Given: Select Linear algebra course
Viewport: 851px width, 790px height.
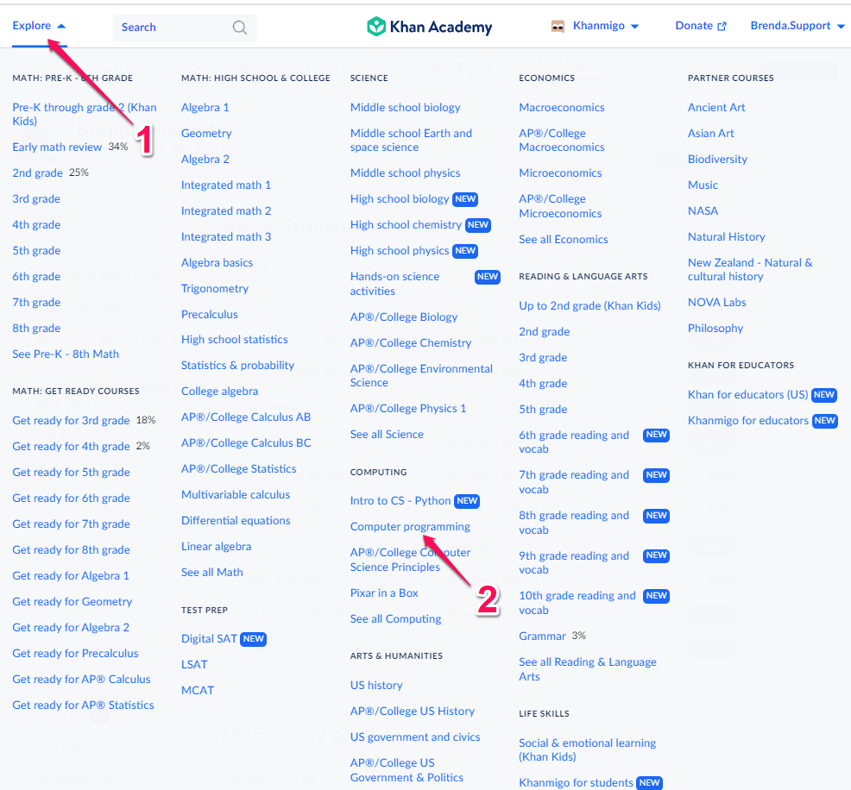Looking at the screenshot, I should (216, 547).
